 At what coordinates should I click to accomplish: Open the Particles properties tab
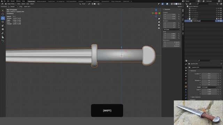click(186, 92)
